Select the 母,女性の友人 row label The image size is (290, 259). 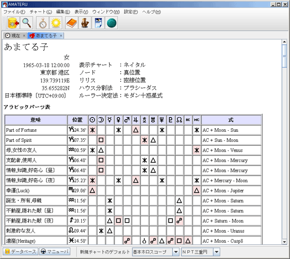tap(21, 150)
